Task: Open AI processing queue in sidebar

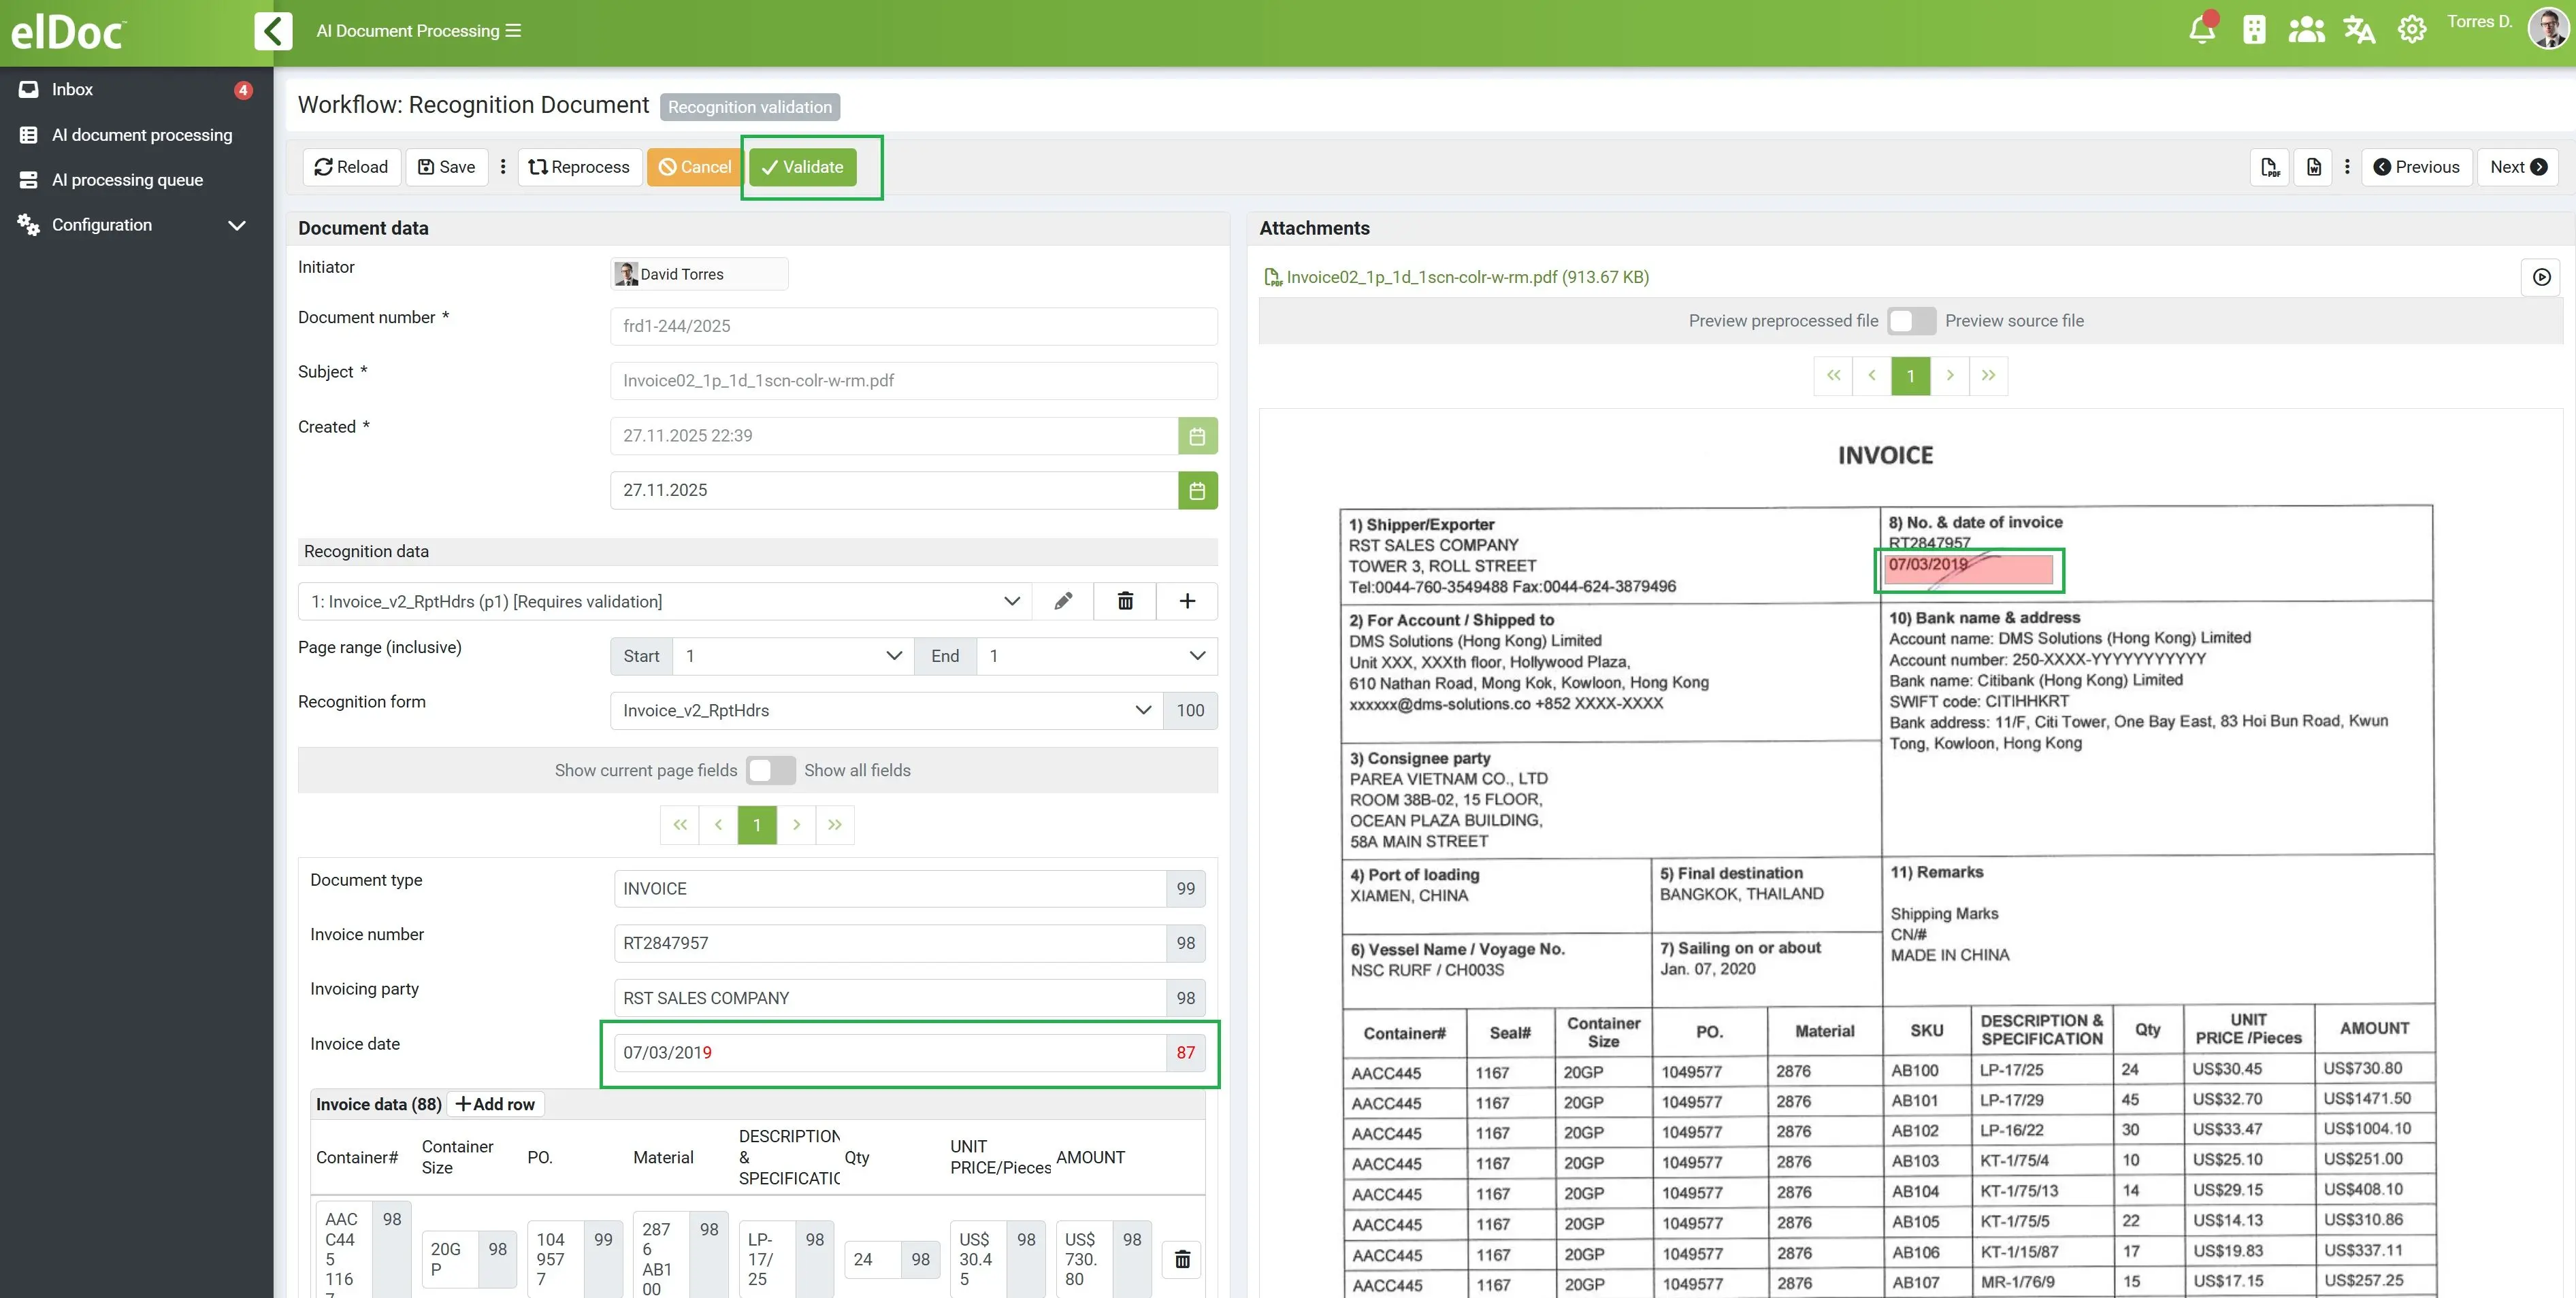Action: [x=127, y=180]
